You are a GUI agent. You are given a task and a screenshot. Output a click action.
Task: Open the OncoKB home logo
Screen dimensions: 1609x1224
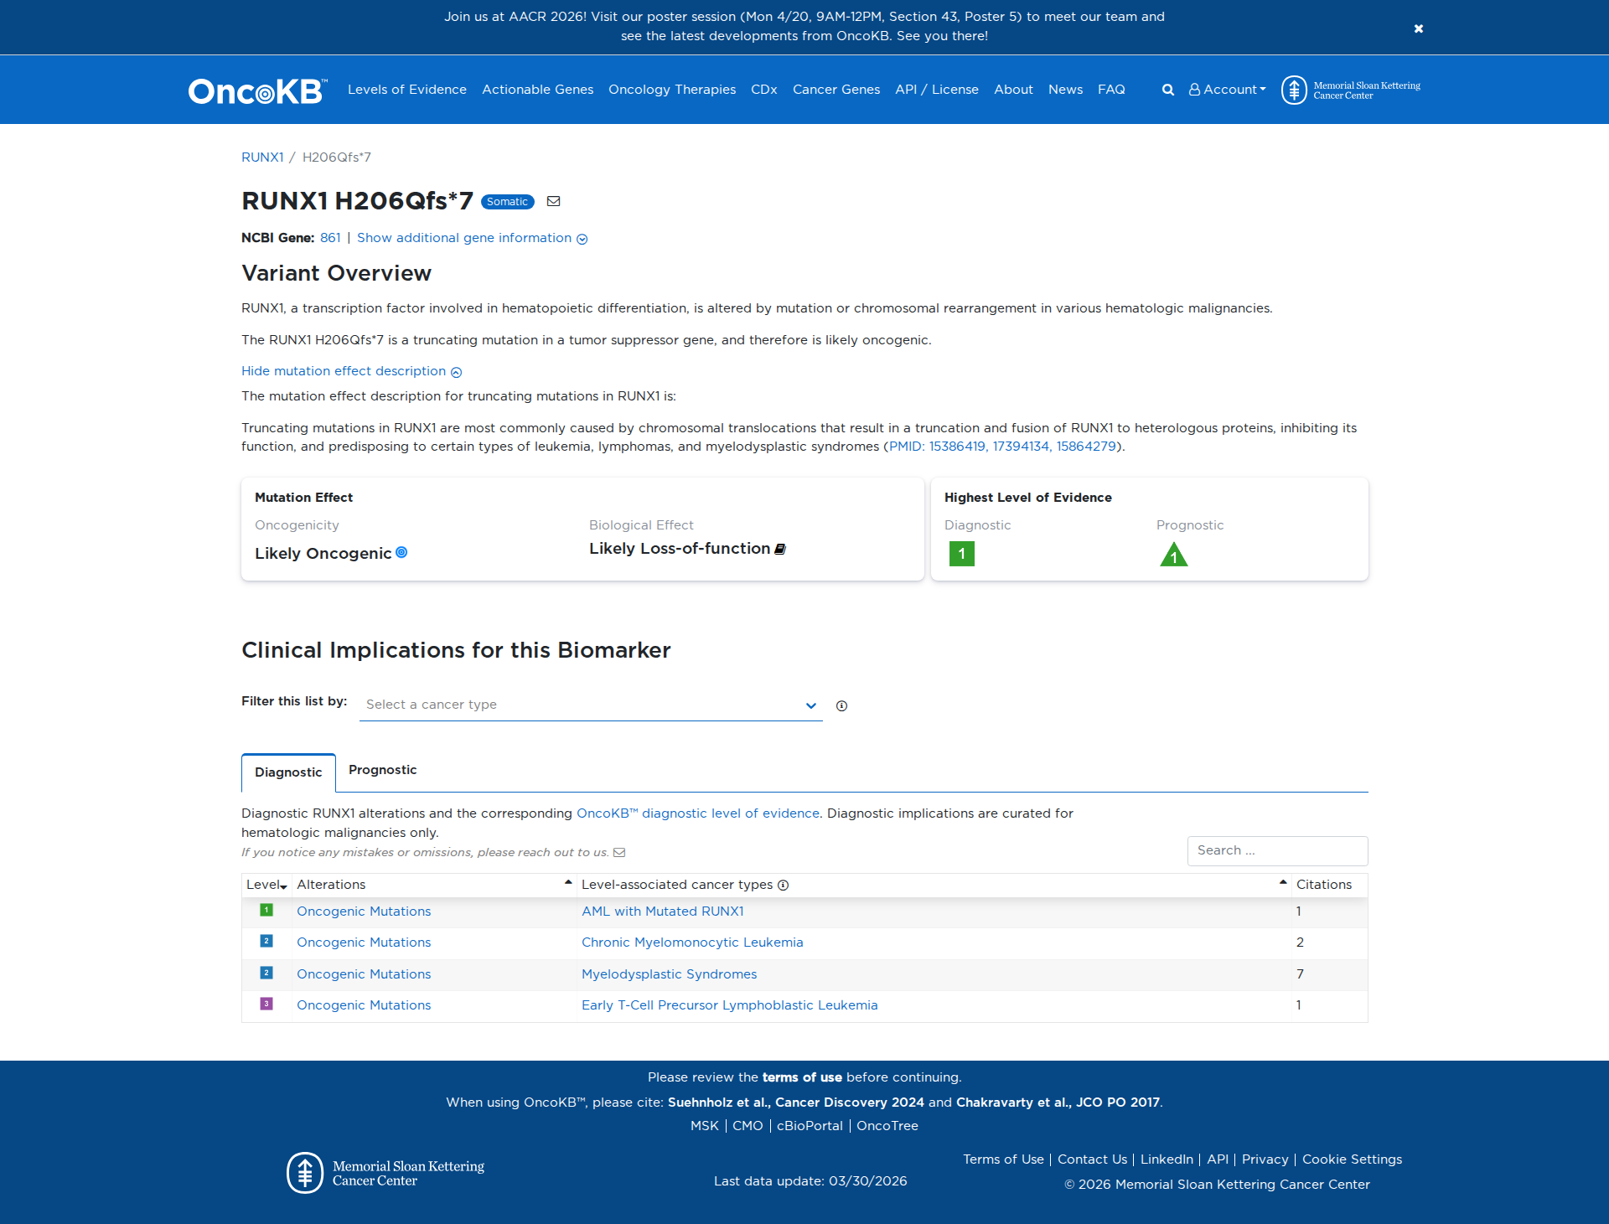(x=257, y=90)
